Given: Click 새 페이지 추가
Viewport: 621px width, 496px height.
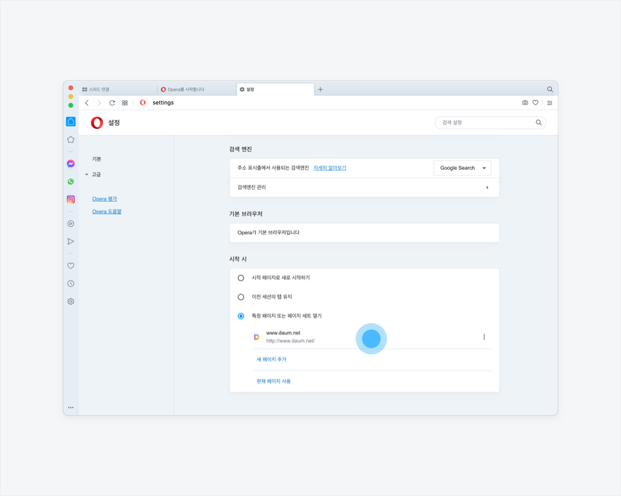Looking at the screenshot, I should (271, 359).
